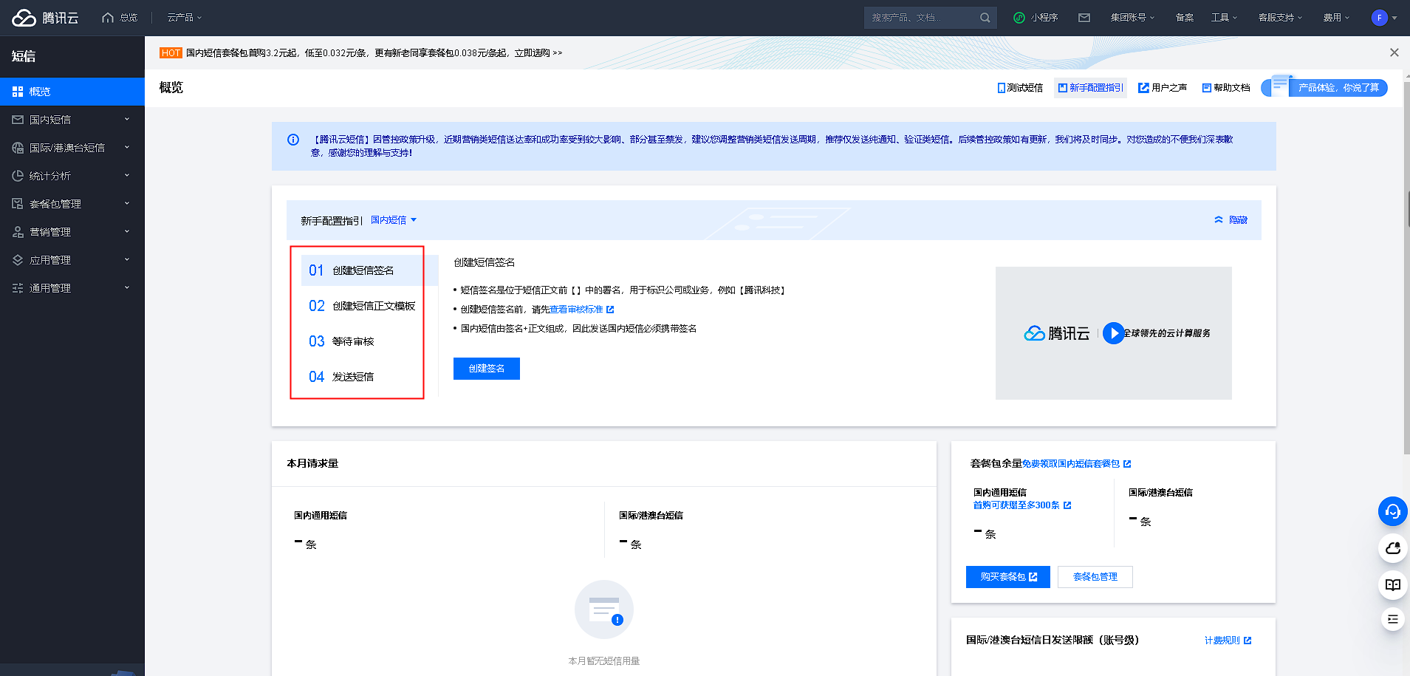Open customer service headset floating button
This screenshot has width=1410, height=676.
pos(1392,511)
